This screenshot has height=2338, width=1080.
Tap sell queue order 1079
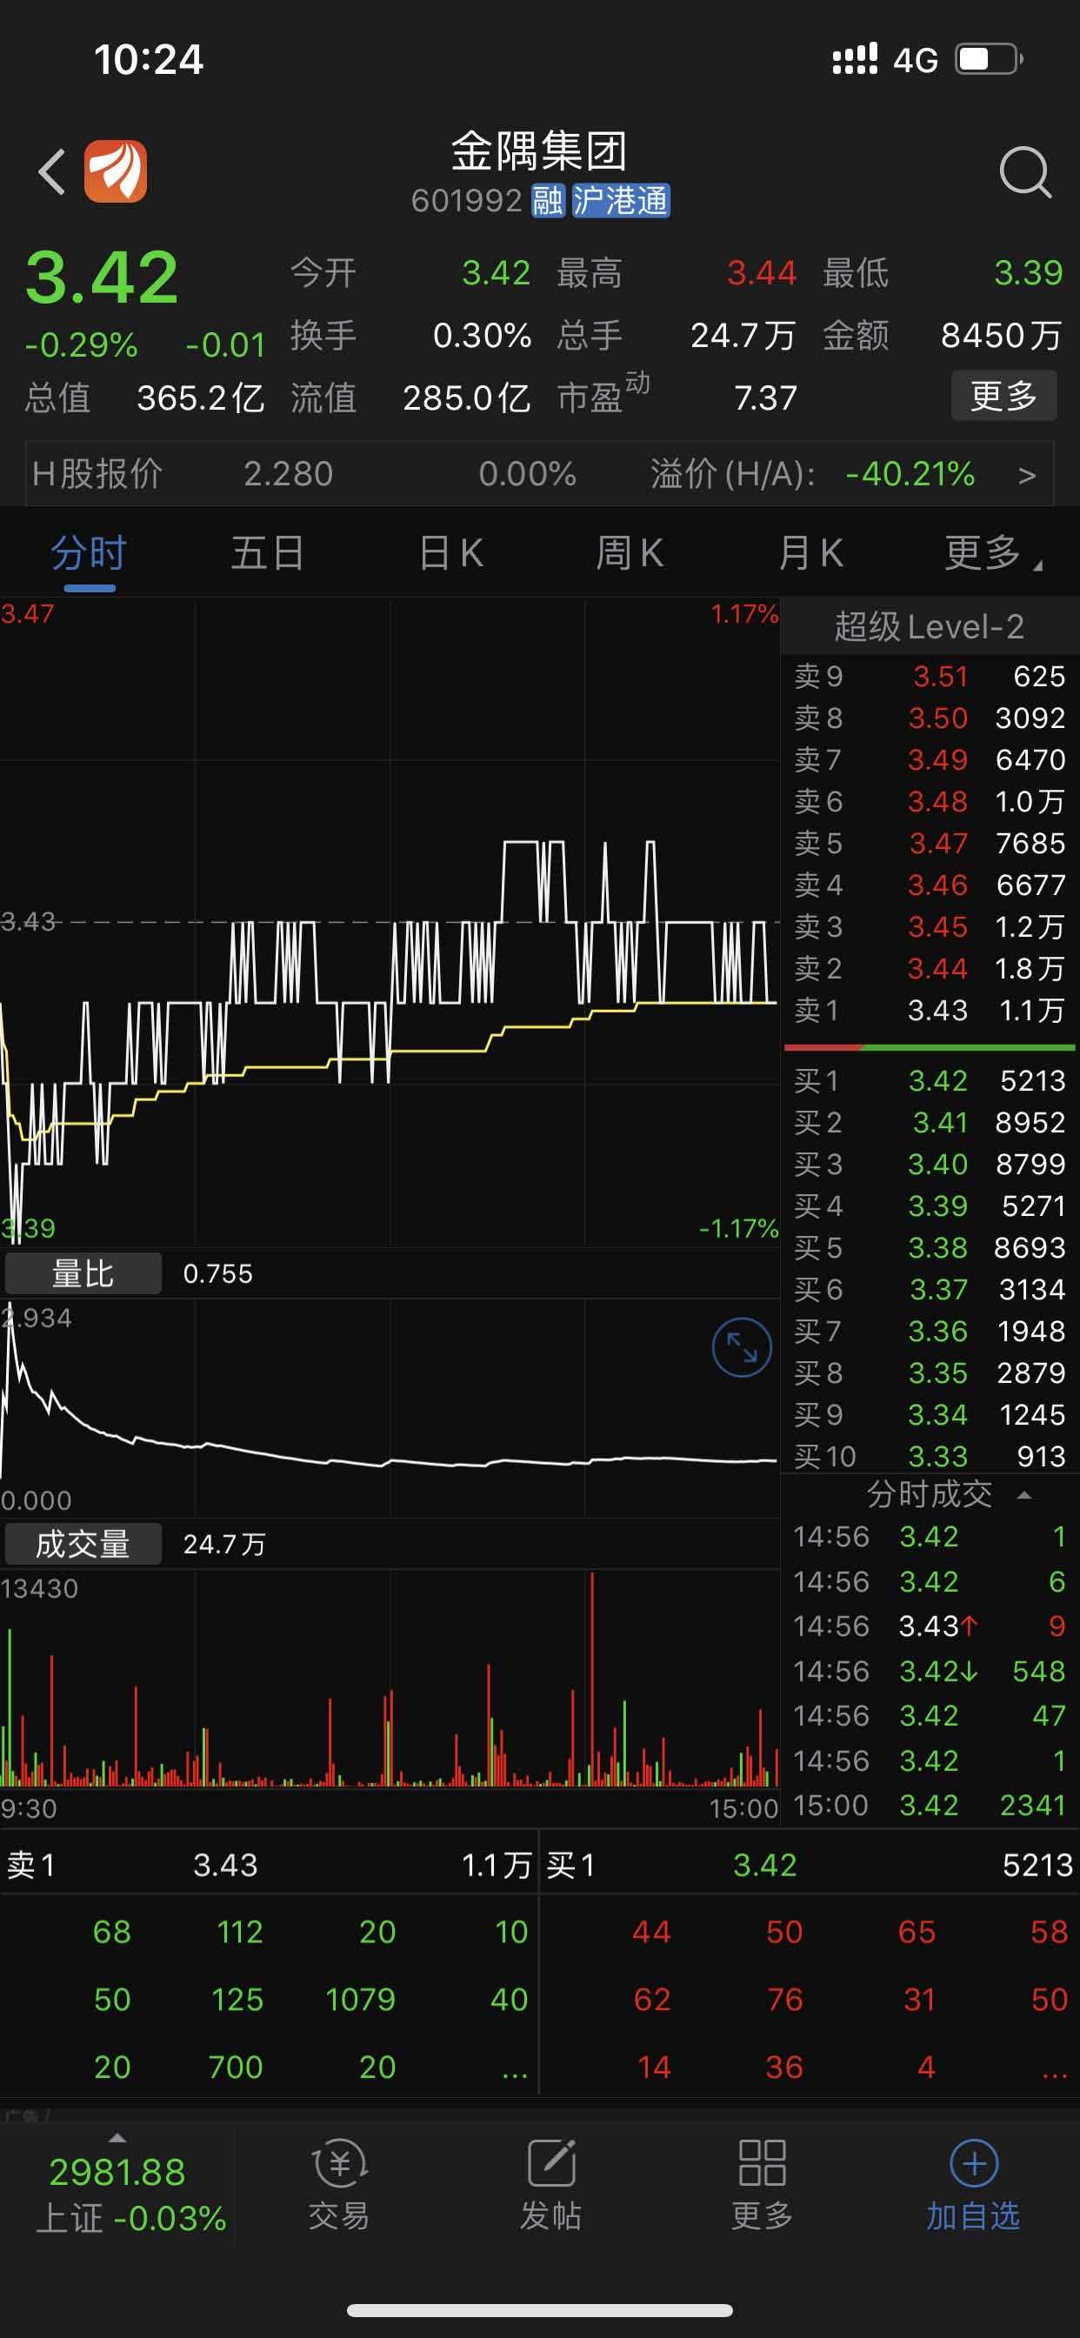click(360, 2000)
